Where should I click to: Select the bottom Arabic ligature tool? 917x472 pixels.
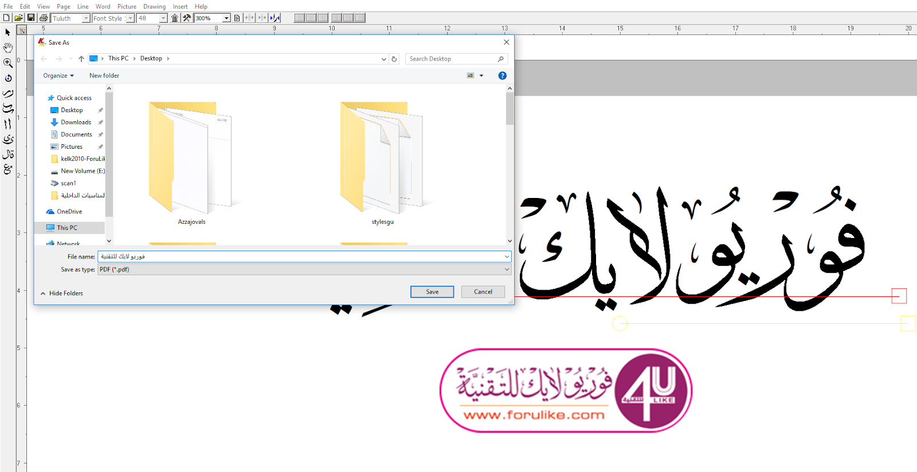(x=8, y=169)
